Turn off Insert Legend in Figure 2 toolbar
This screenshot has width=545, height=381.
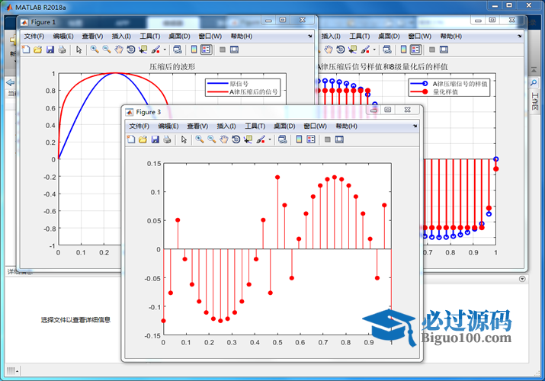coord(415,50)
